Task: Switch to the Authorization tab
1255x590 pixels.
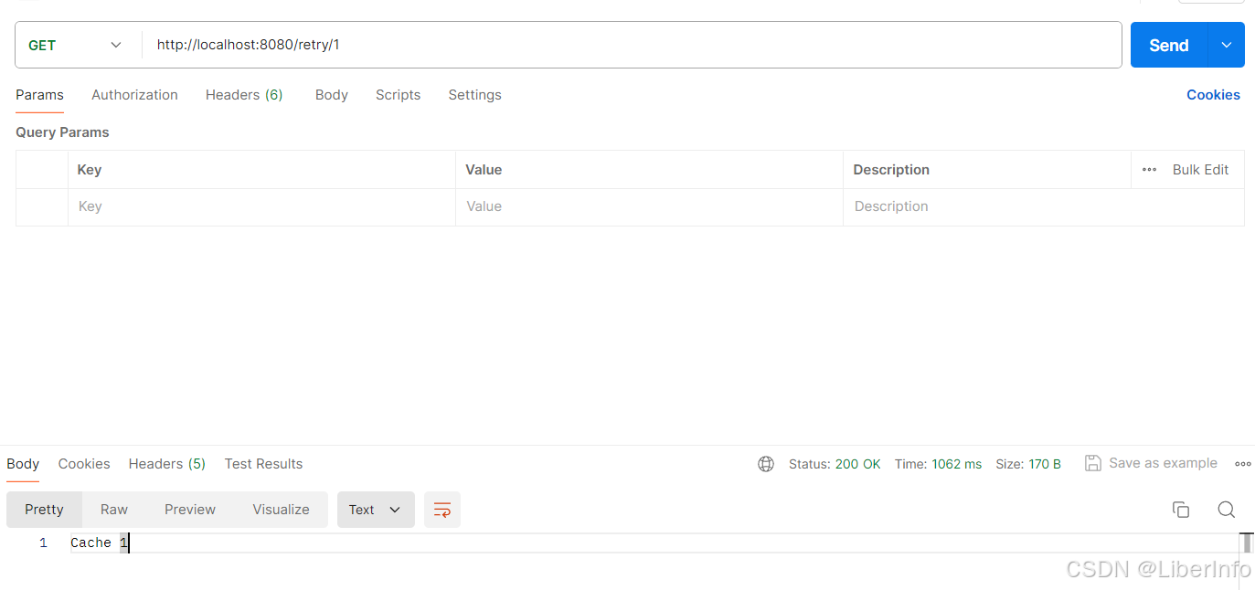Action: [134, 95]
